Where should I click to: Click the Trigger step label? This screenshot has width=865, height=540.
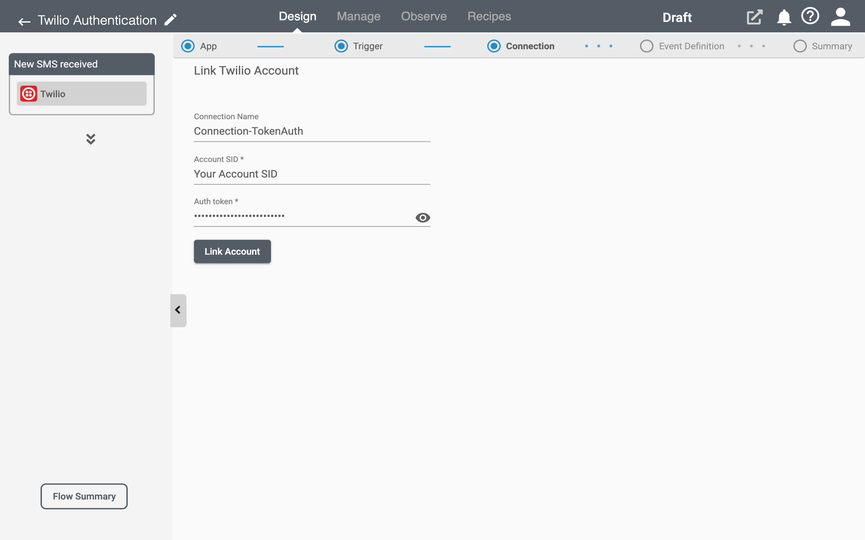click(x=368, y=47)
